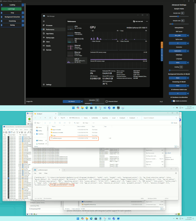Open Users in Task Manager
Viewport: 196px width, 221px height.
(x=48, y=42)
